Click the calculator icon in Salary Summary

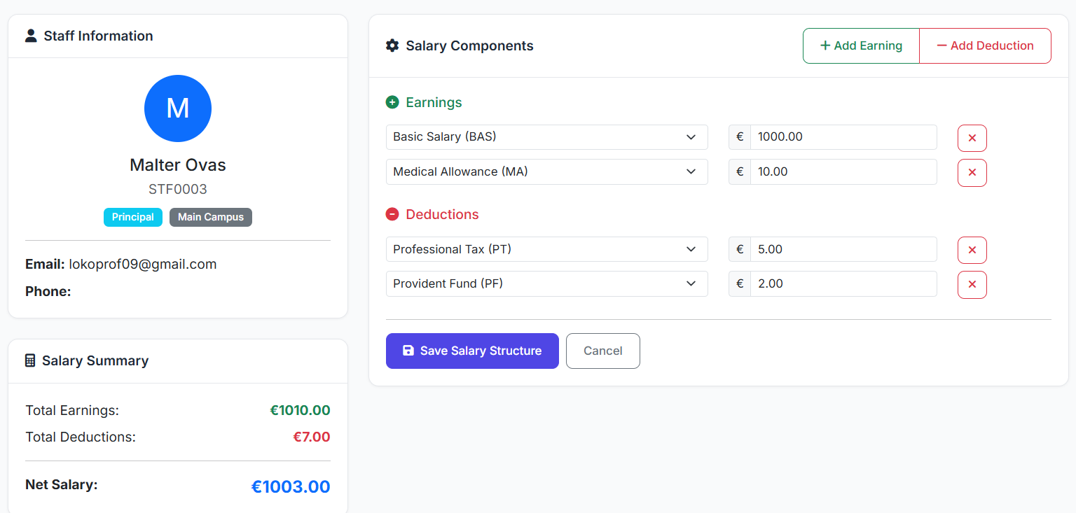(30, 360)
